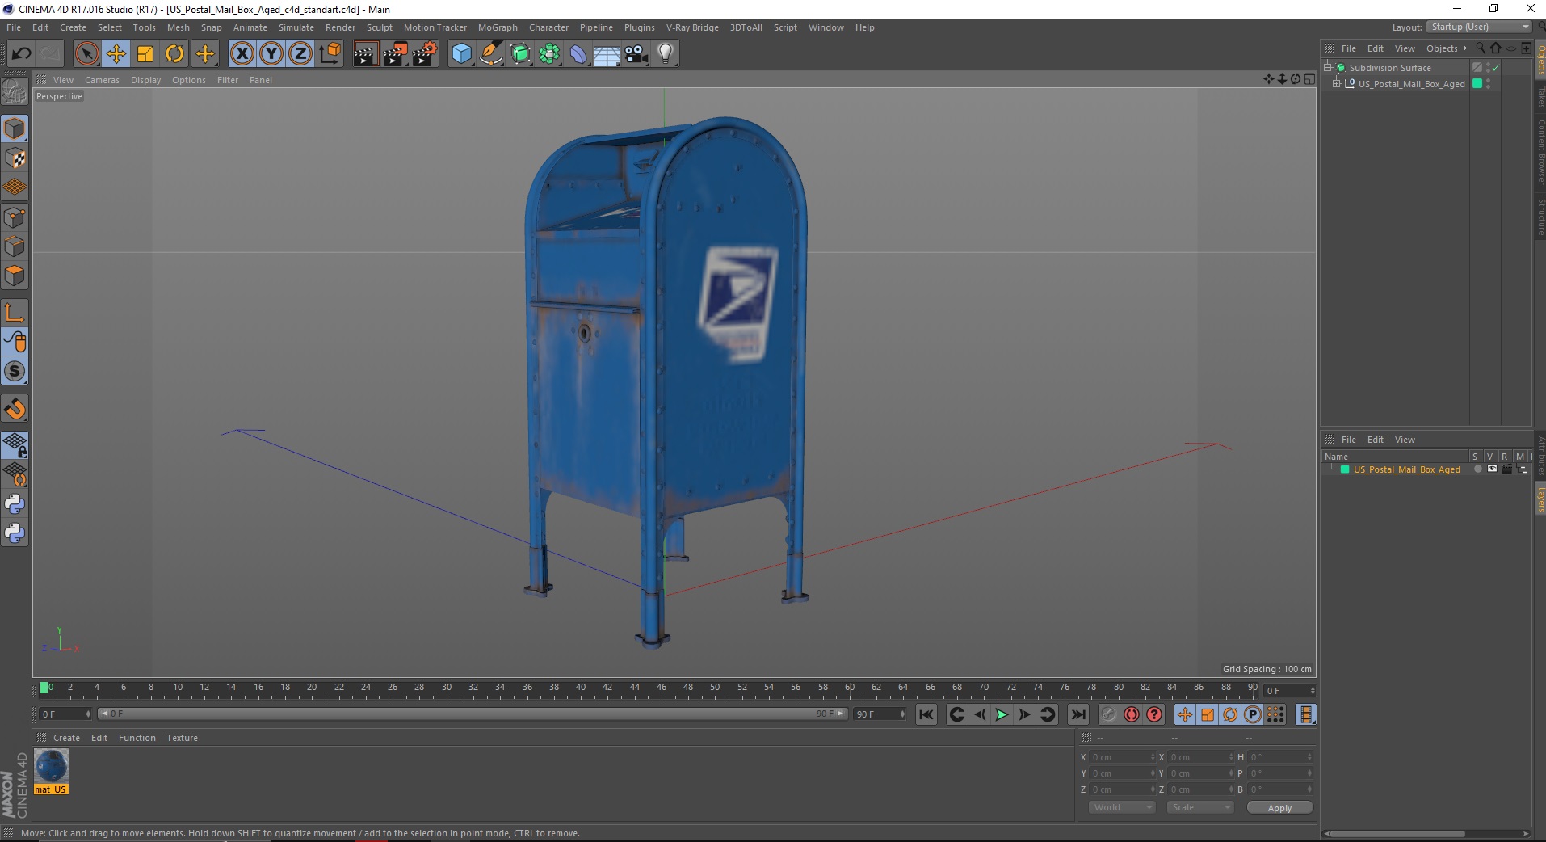Open viewport Cameras menu
Image resolution: width=1546 pixels, height=842 pixels.
coord(102,80)
